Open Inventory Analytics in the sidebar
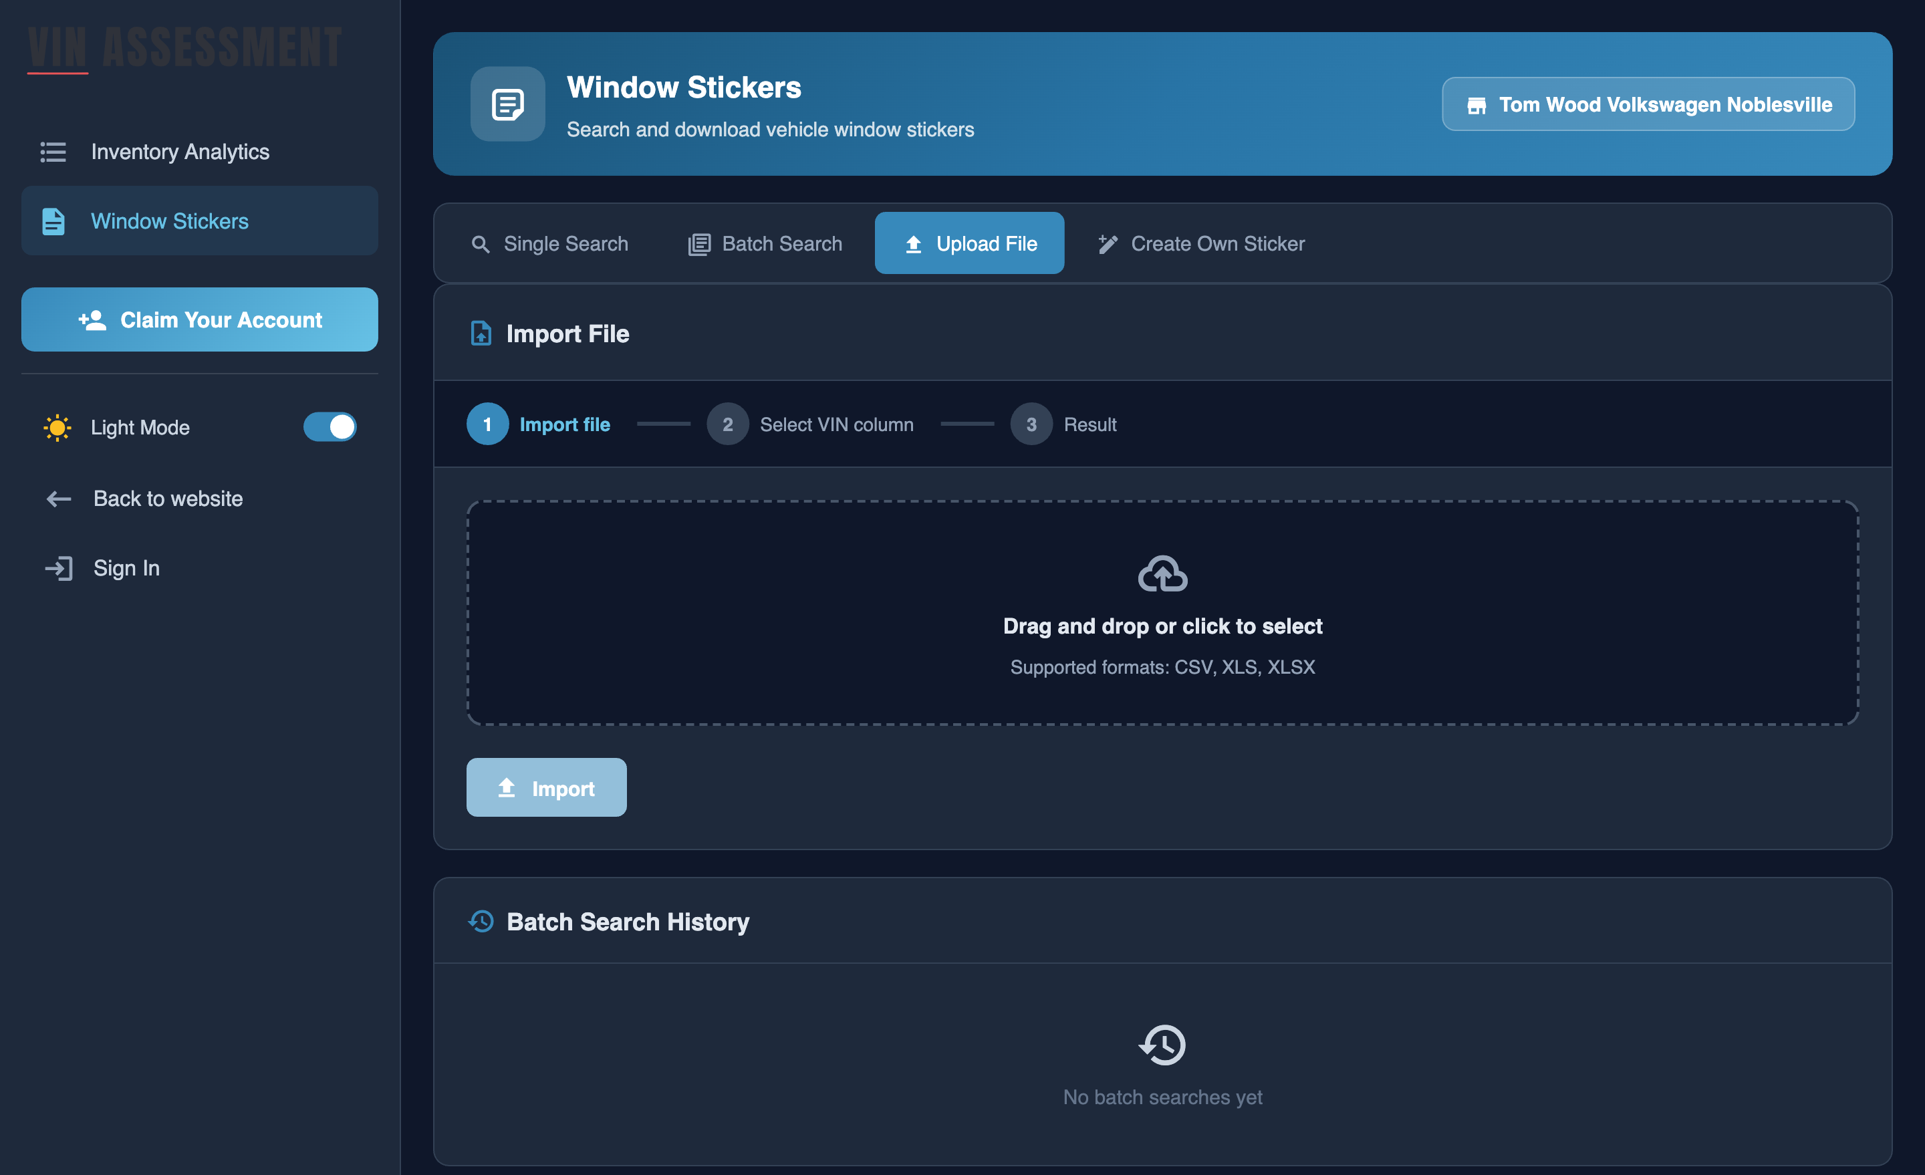 point(200,152)
